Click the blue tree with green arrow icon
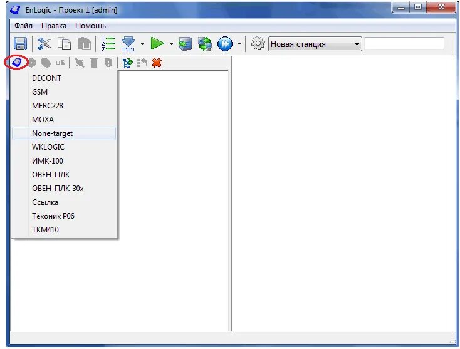Image resolution: width=460 pixels, height=349 pixels. (x=128, y=63)
